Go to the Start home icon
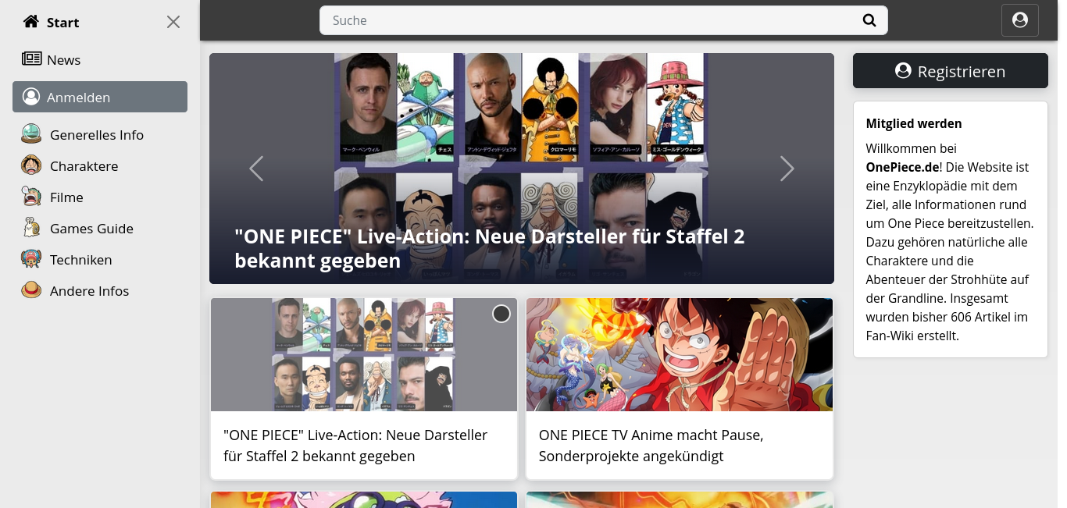The width and height of the screenshot is (1067, 508). click(x=31, y=22)
